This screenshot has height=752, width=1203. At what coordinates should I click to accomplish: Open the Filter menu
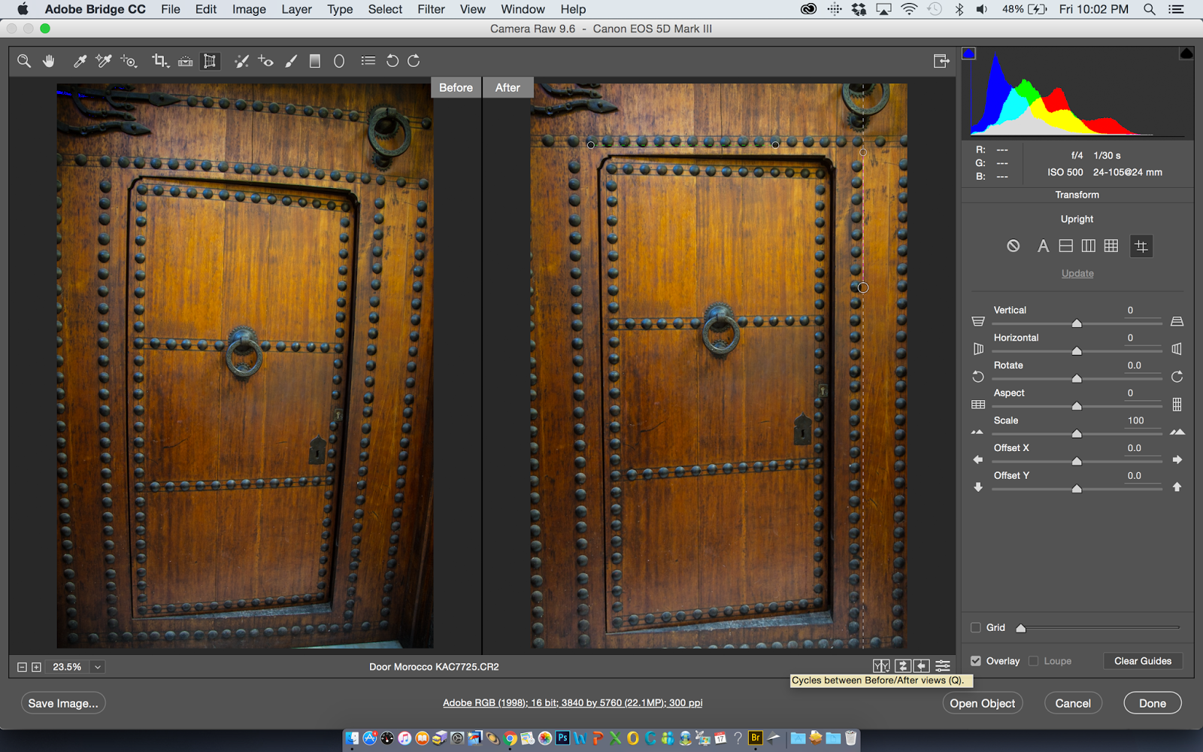coord(431,9)
